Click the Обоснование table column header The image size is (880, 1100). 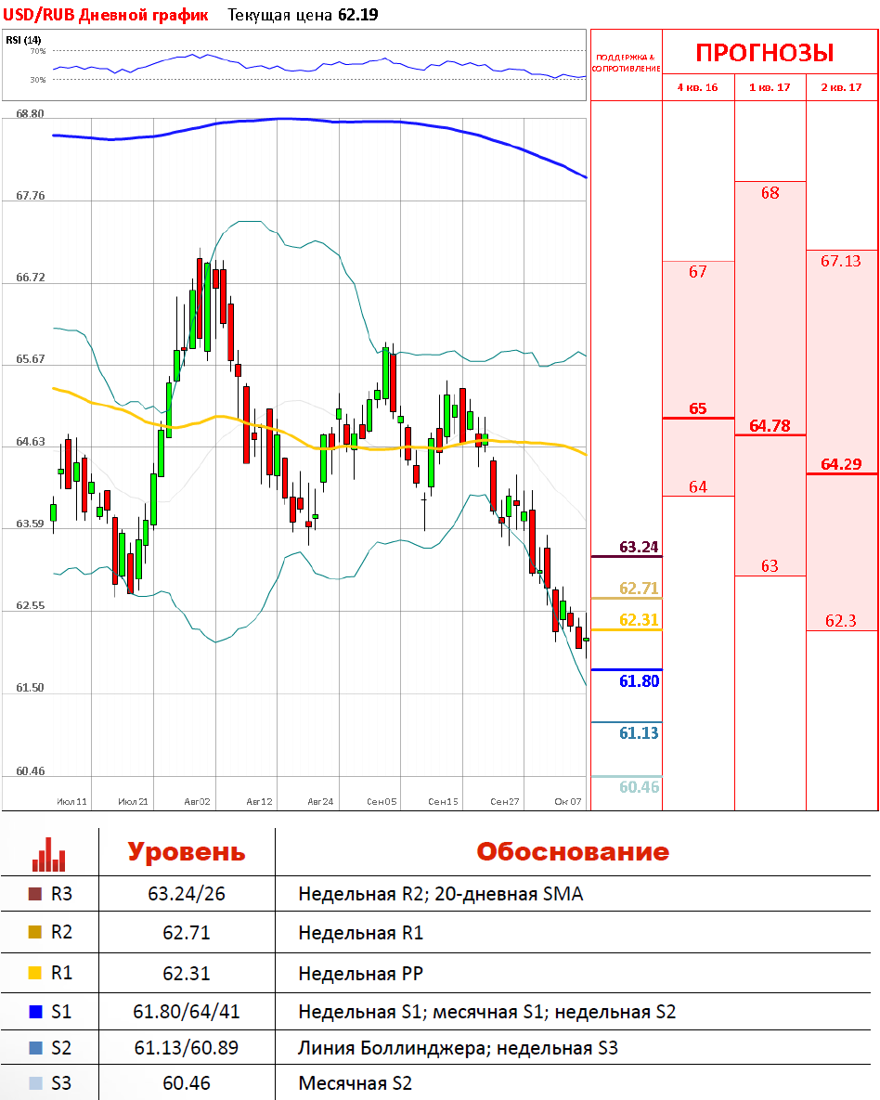point(573,852)
